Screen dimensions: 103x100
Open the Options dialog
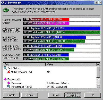point(30,95)
